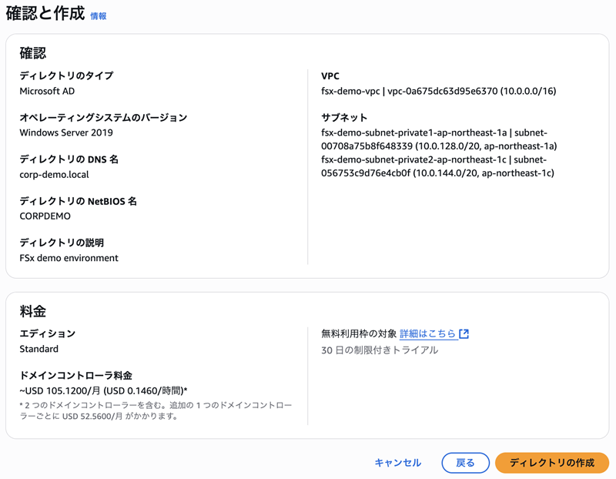
Task: Click the USD 105.1200 monthly price text
Action: 103,390
